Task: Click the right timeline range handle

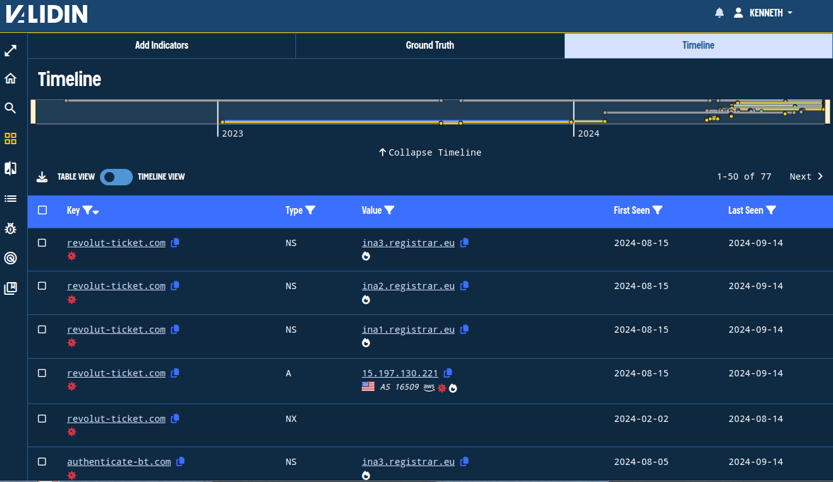Action: point(826,111)
